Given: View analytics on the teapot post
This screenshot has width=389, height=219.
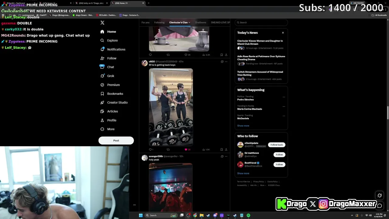Looking at the screenshot, I should pos(206,55).
